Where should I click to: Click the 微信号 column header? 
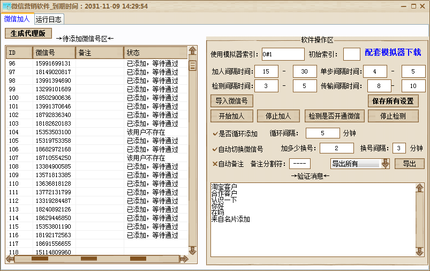click(54, 53)
